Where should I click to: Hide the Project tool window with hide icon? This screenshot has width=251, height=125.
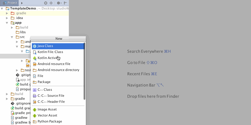point(65,3)
